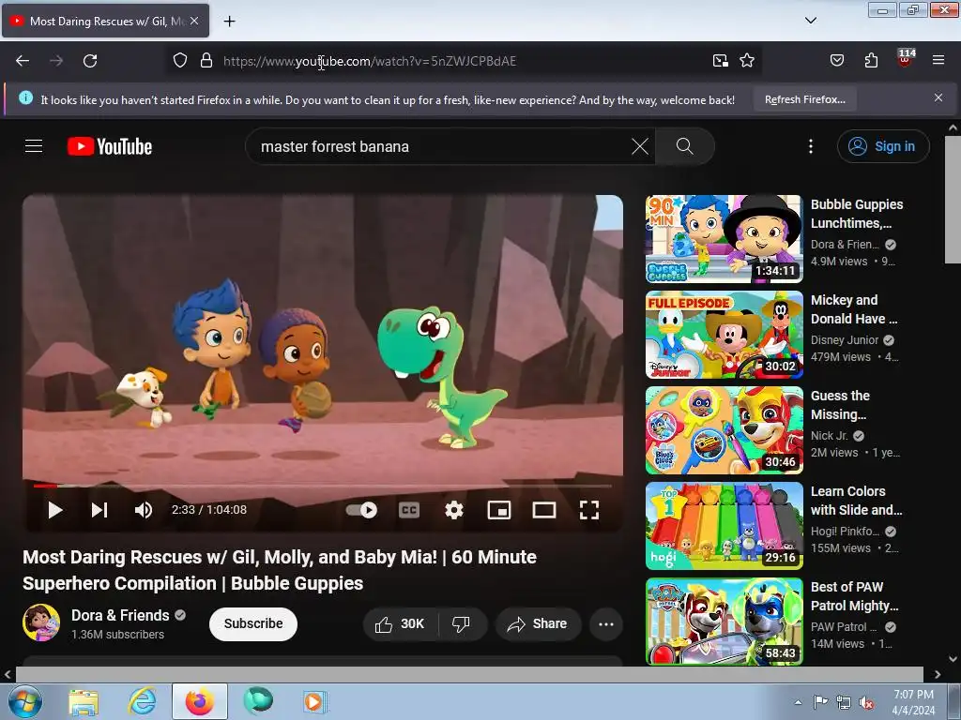Viewport: 961px width, 720px height.
Task: Open uBlock extension badge showing 114
Action: [906, 58]
